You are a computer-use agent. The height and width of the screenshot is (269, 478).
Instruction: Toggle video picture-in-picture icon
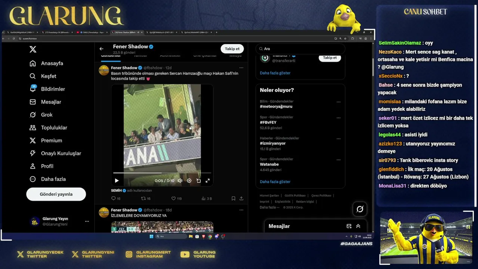(x=198, y=180)
